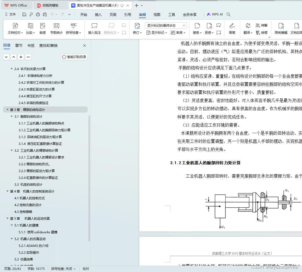Open the 显示标记 dropdown

click(x=156, y=33)
